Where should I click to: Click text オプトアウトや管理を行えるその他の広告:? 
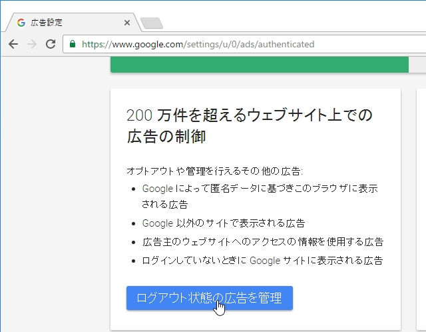[214, 171]
